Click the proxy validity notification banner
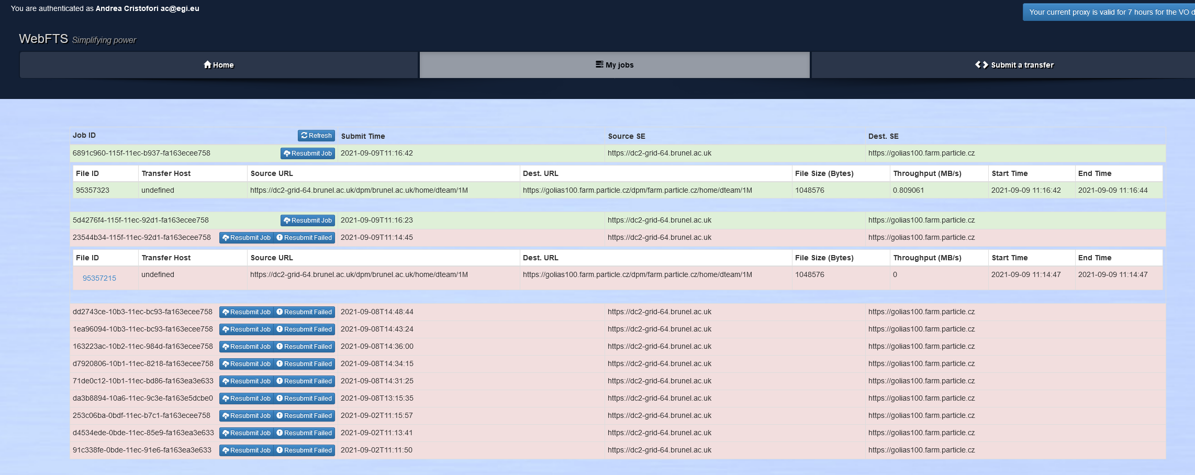This screenshot has width=1195, height=475. 1109,12
